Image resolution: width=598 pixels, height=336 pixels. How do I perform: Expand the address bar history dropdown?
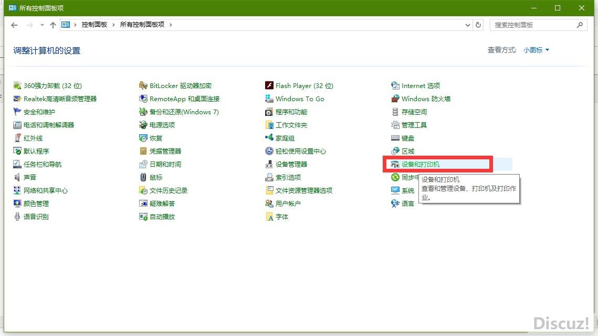pos(468,25)
